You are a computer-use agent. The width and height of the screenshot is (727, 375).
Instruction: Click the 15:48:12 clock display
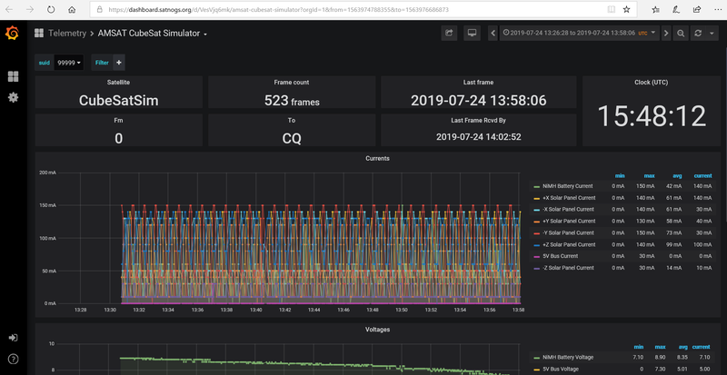coord(652,116)
